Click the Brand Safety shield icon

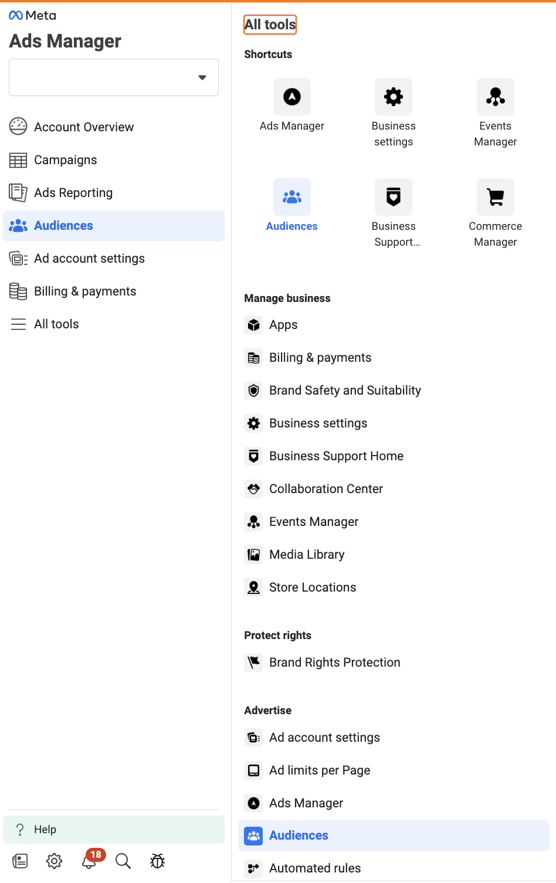pos(253,390)
